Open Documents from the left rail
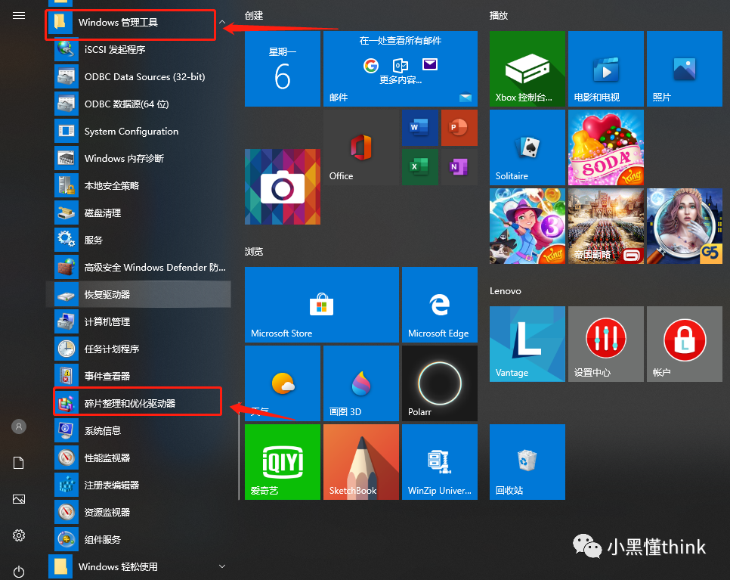730x580 pixels. pos(19,463)
